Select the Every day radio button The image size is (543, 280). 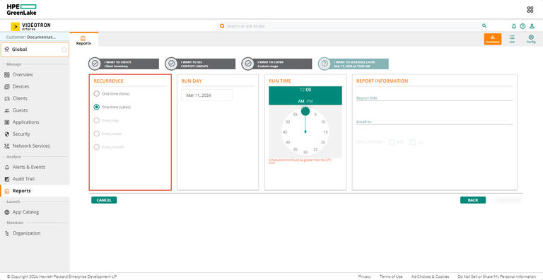click(97, 120)
